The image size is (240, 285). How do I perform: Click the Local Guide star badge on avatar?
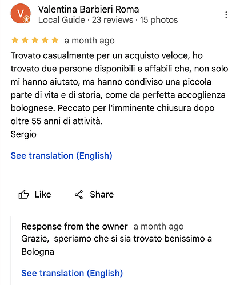pos(27,19)
